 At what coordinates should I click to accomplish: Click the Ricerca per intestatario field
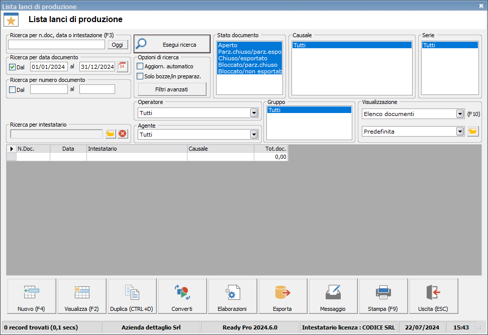(57, 134)
